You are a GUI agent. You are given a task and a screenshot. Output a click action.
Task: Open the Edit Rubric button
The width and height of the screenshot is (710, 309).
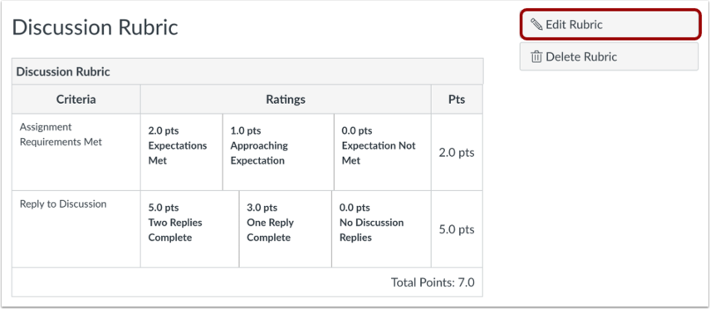pyautogui.click(x=609, y=24)
